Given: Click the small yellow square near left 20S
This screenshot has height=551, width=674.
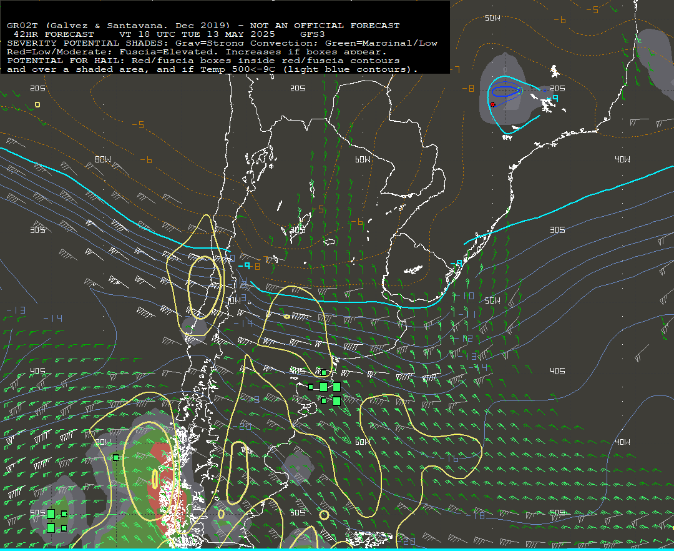Looking at the screenshot, I should (37, 104).
